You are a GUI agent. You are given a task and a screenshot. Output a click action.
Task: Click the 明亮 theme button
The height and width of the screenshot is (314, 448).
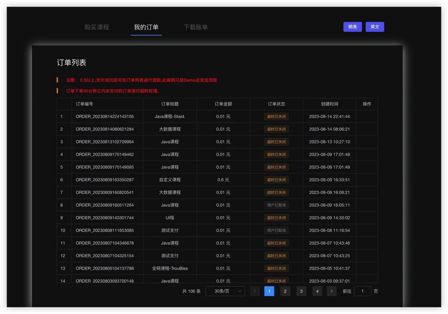click(353, 27)
